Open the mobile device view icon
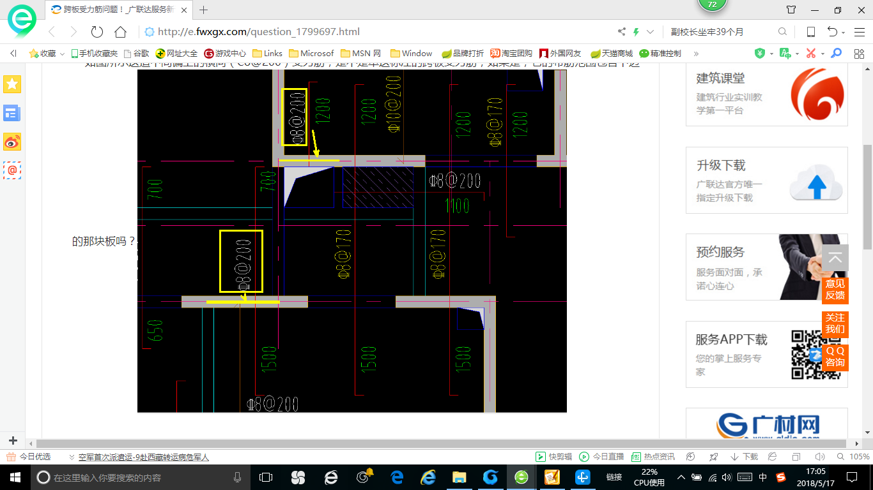The width and height of the screenshot is (873, 490). point(810,32)
